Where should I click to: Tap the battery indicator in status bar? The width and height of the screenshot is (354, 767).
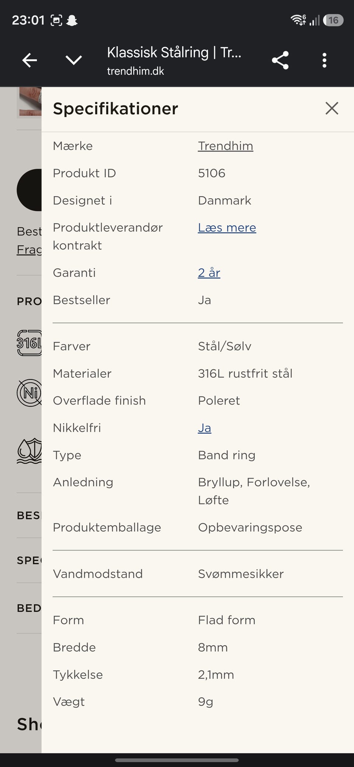[x=333, y=20]
